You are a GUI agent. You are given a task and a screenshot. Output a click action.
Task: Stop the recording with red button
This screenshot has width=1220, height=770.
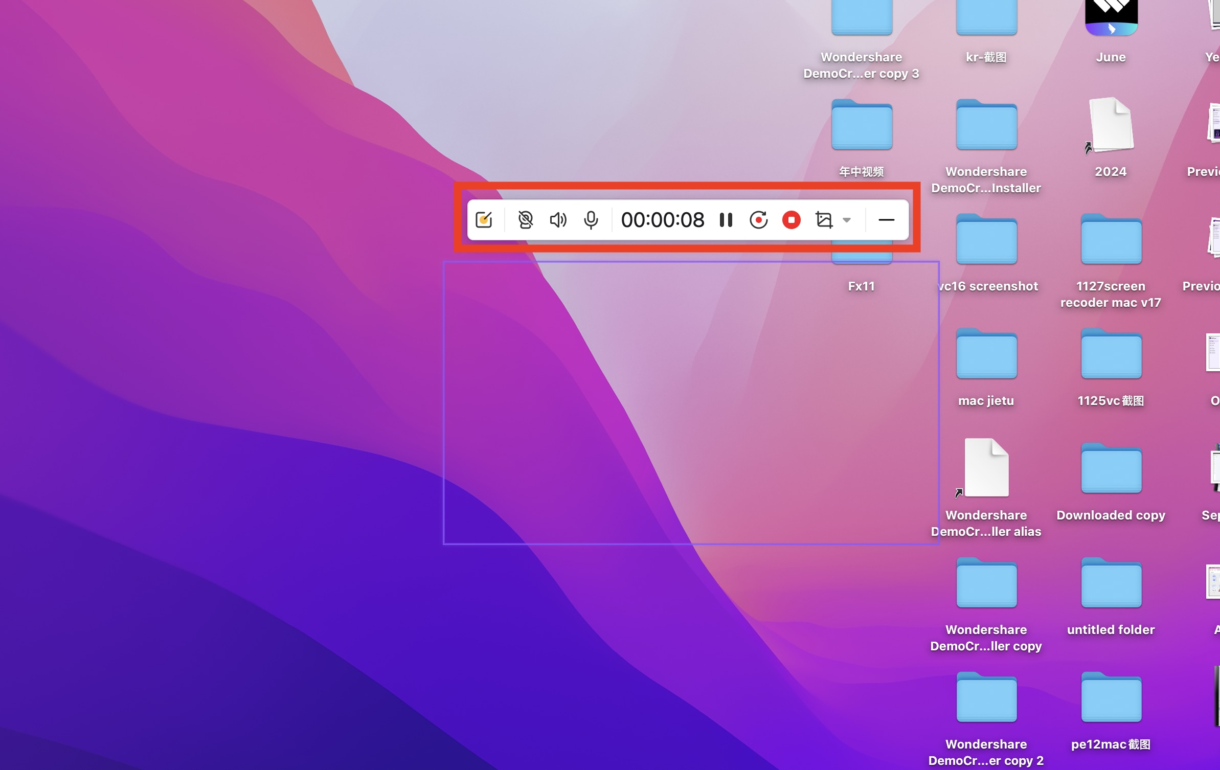(791, 220)
